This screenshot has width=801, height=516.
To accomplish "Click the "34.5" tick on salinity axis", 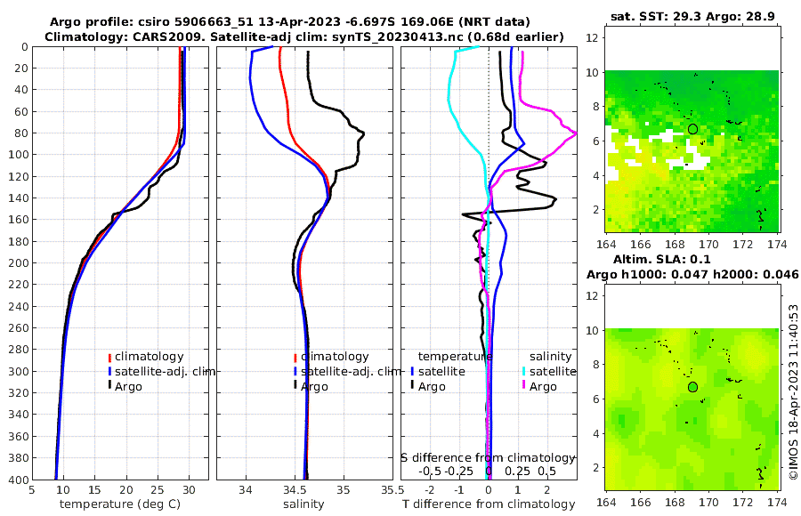I will point(295,490).
